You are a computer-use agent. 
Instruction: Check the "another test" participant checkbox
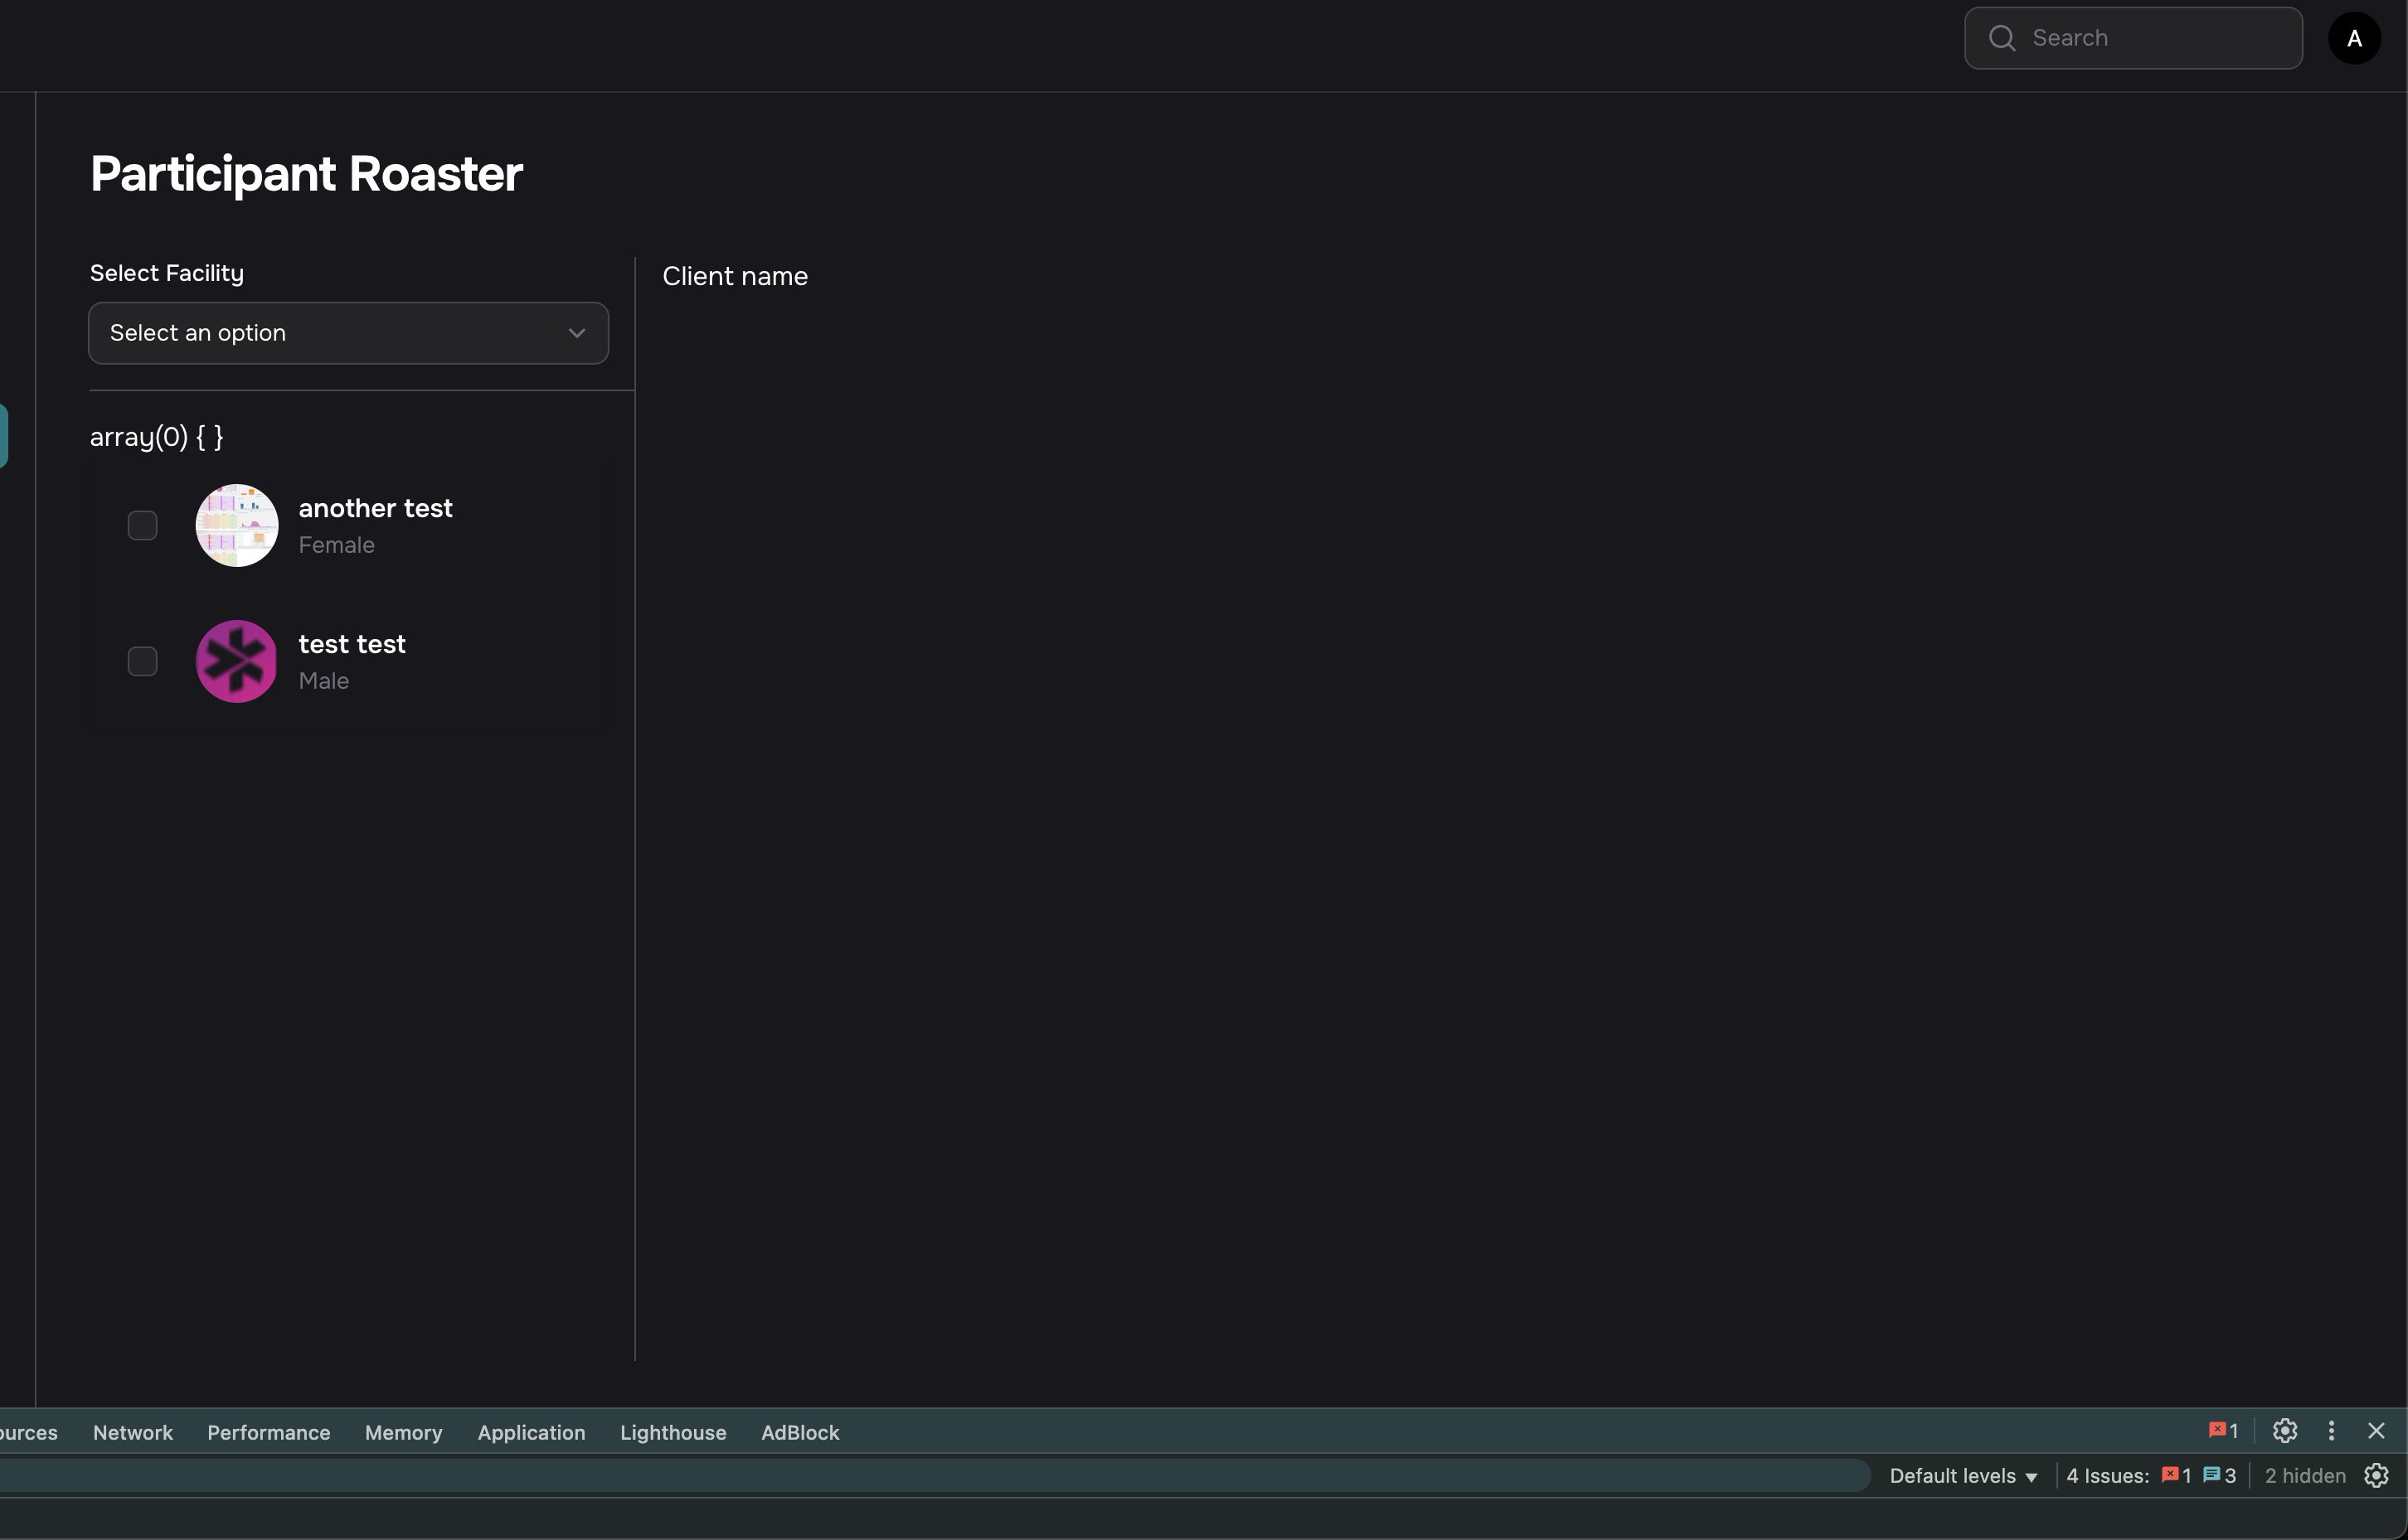click(x=143, y=526)
